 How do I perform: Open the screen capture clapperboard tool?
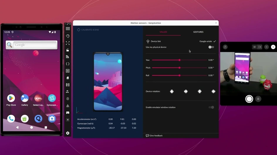tap(68, 50)
